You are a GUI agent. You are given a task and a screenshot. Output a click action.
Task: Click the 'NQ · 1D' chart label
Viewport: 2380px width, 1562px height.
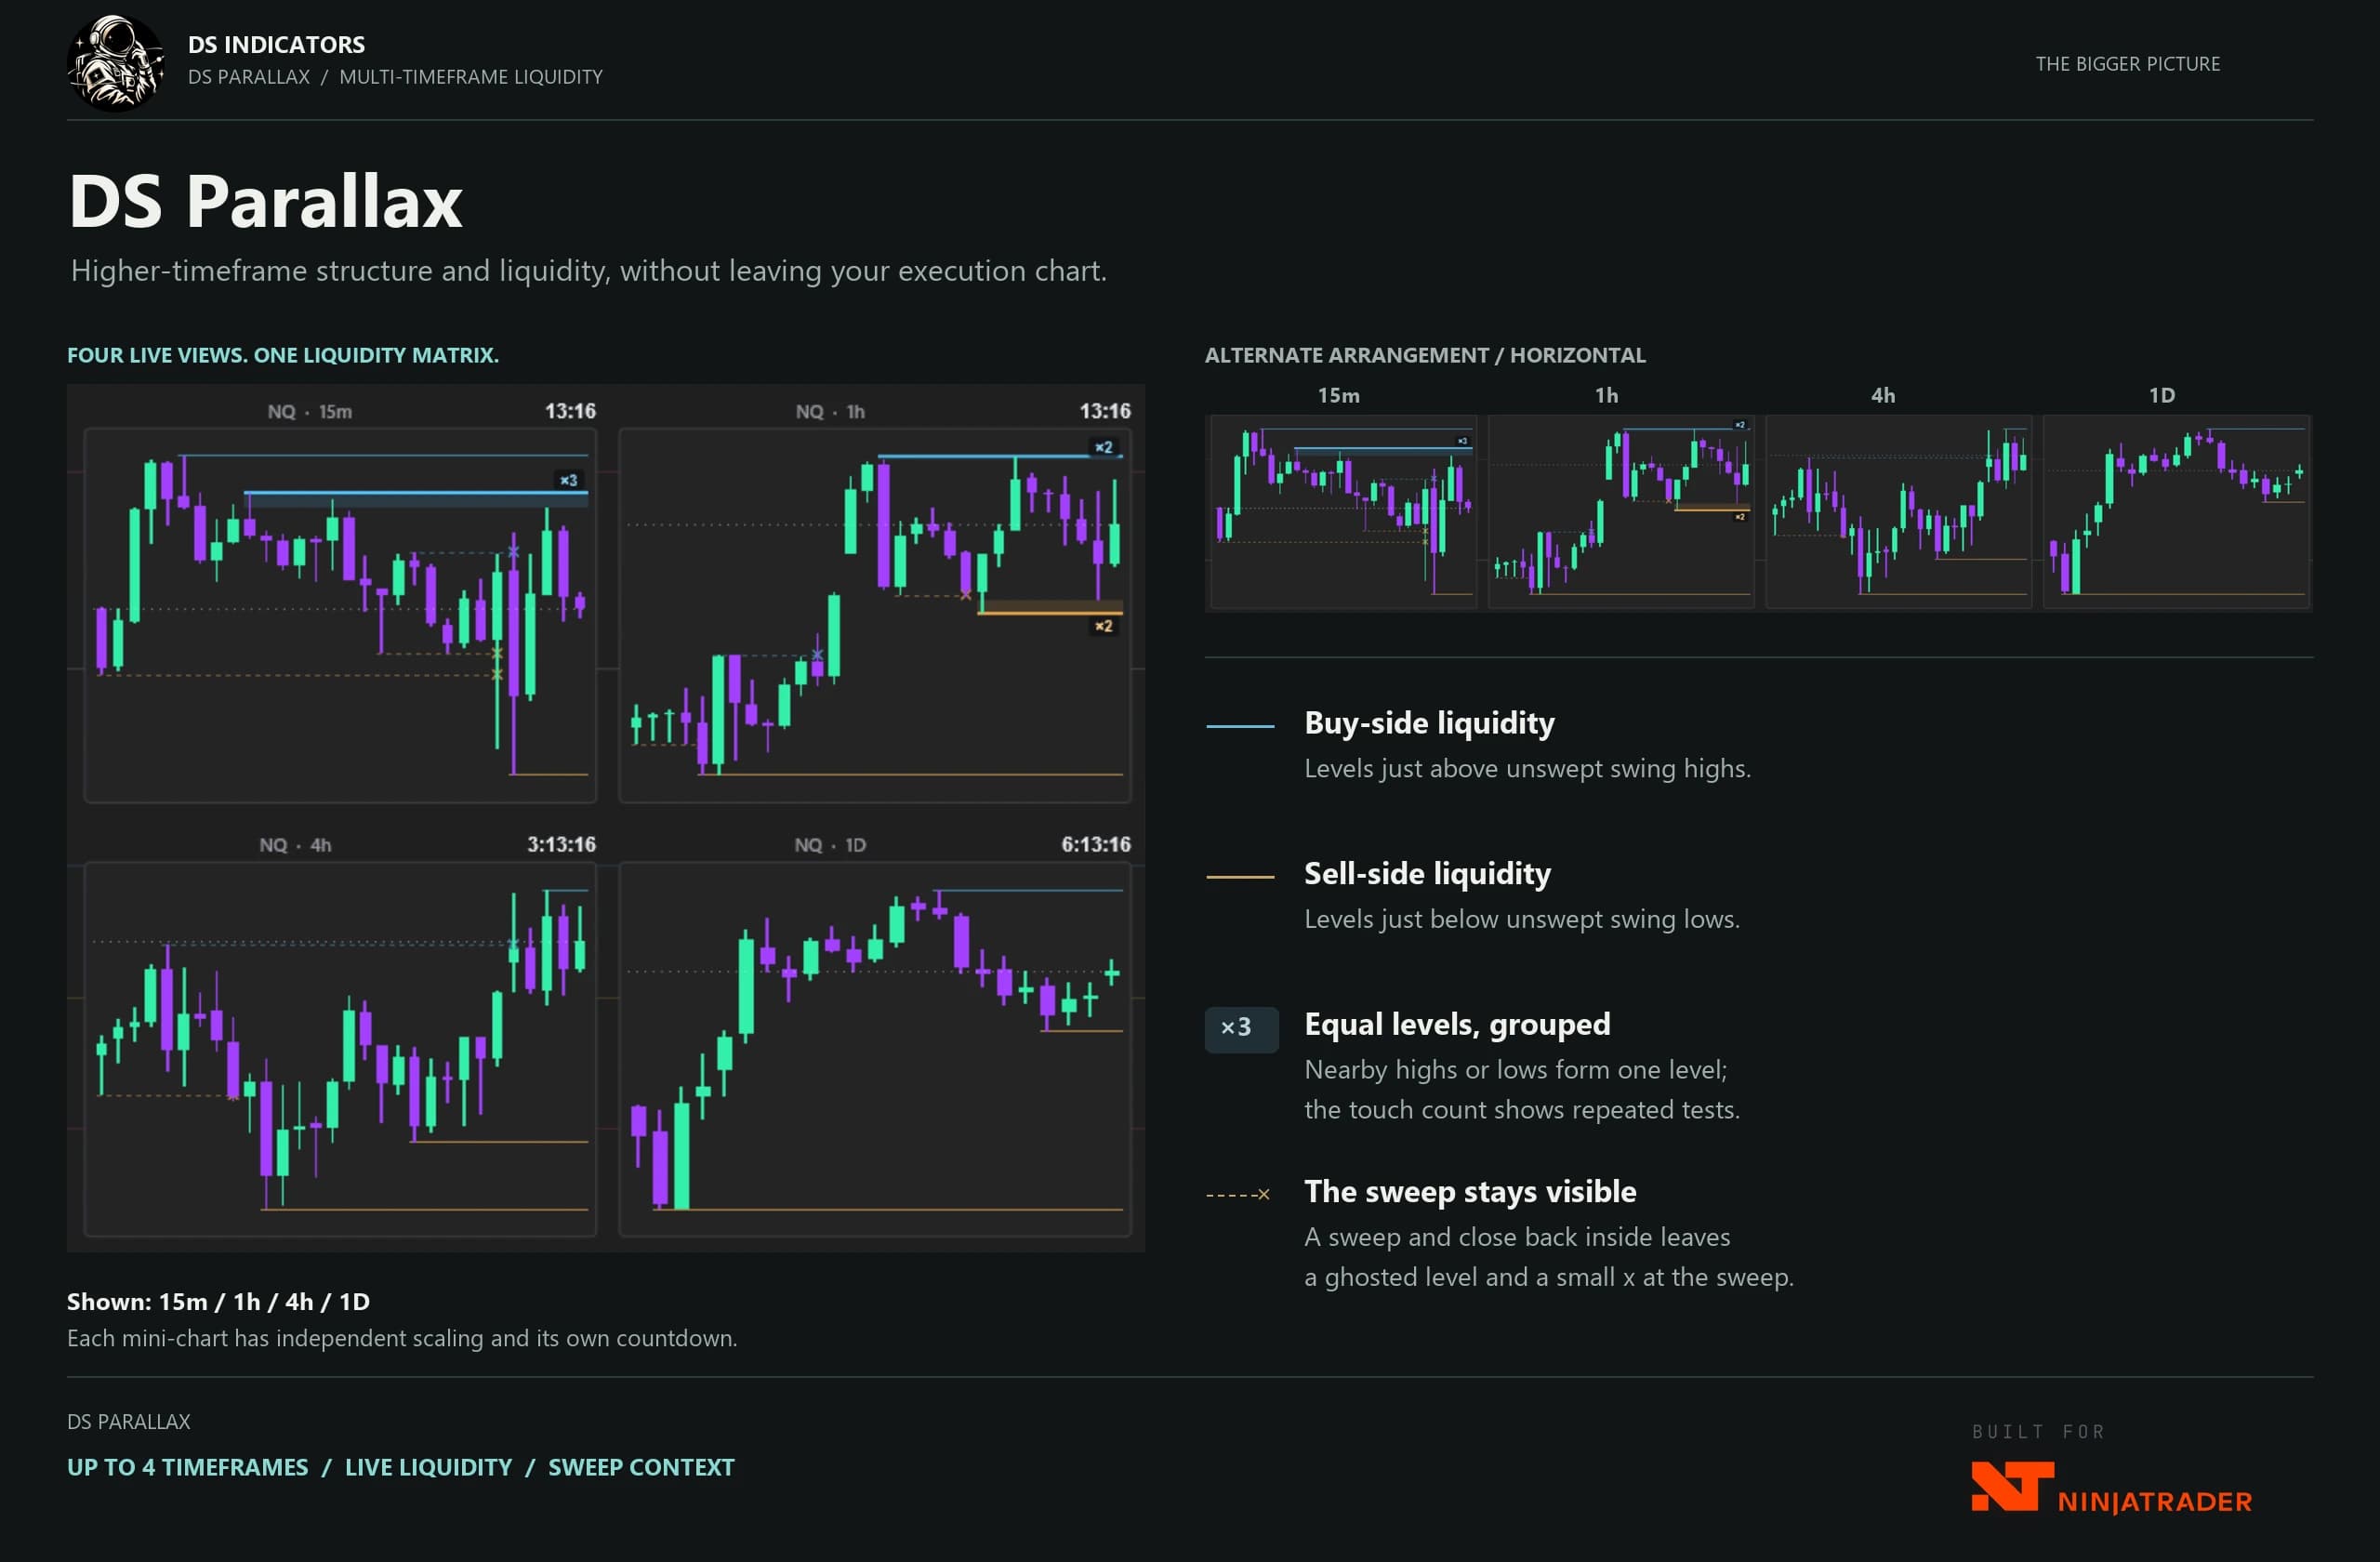pyautogui.click(x=830, y=845)
